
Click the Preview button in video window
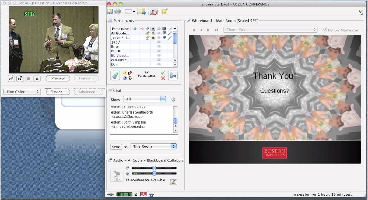click(58, 78)
